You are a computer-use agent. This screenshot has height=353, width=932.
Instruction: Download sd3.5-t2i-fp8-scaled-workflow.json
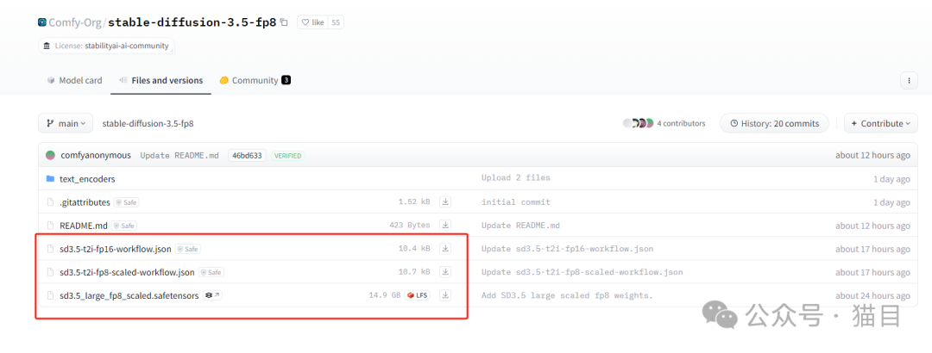[x=445, y=272]
